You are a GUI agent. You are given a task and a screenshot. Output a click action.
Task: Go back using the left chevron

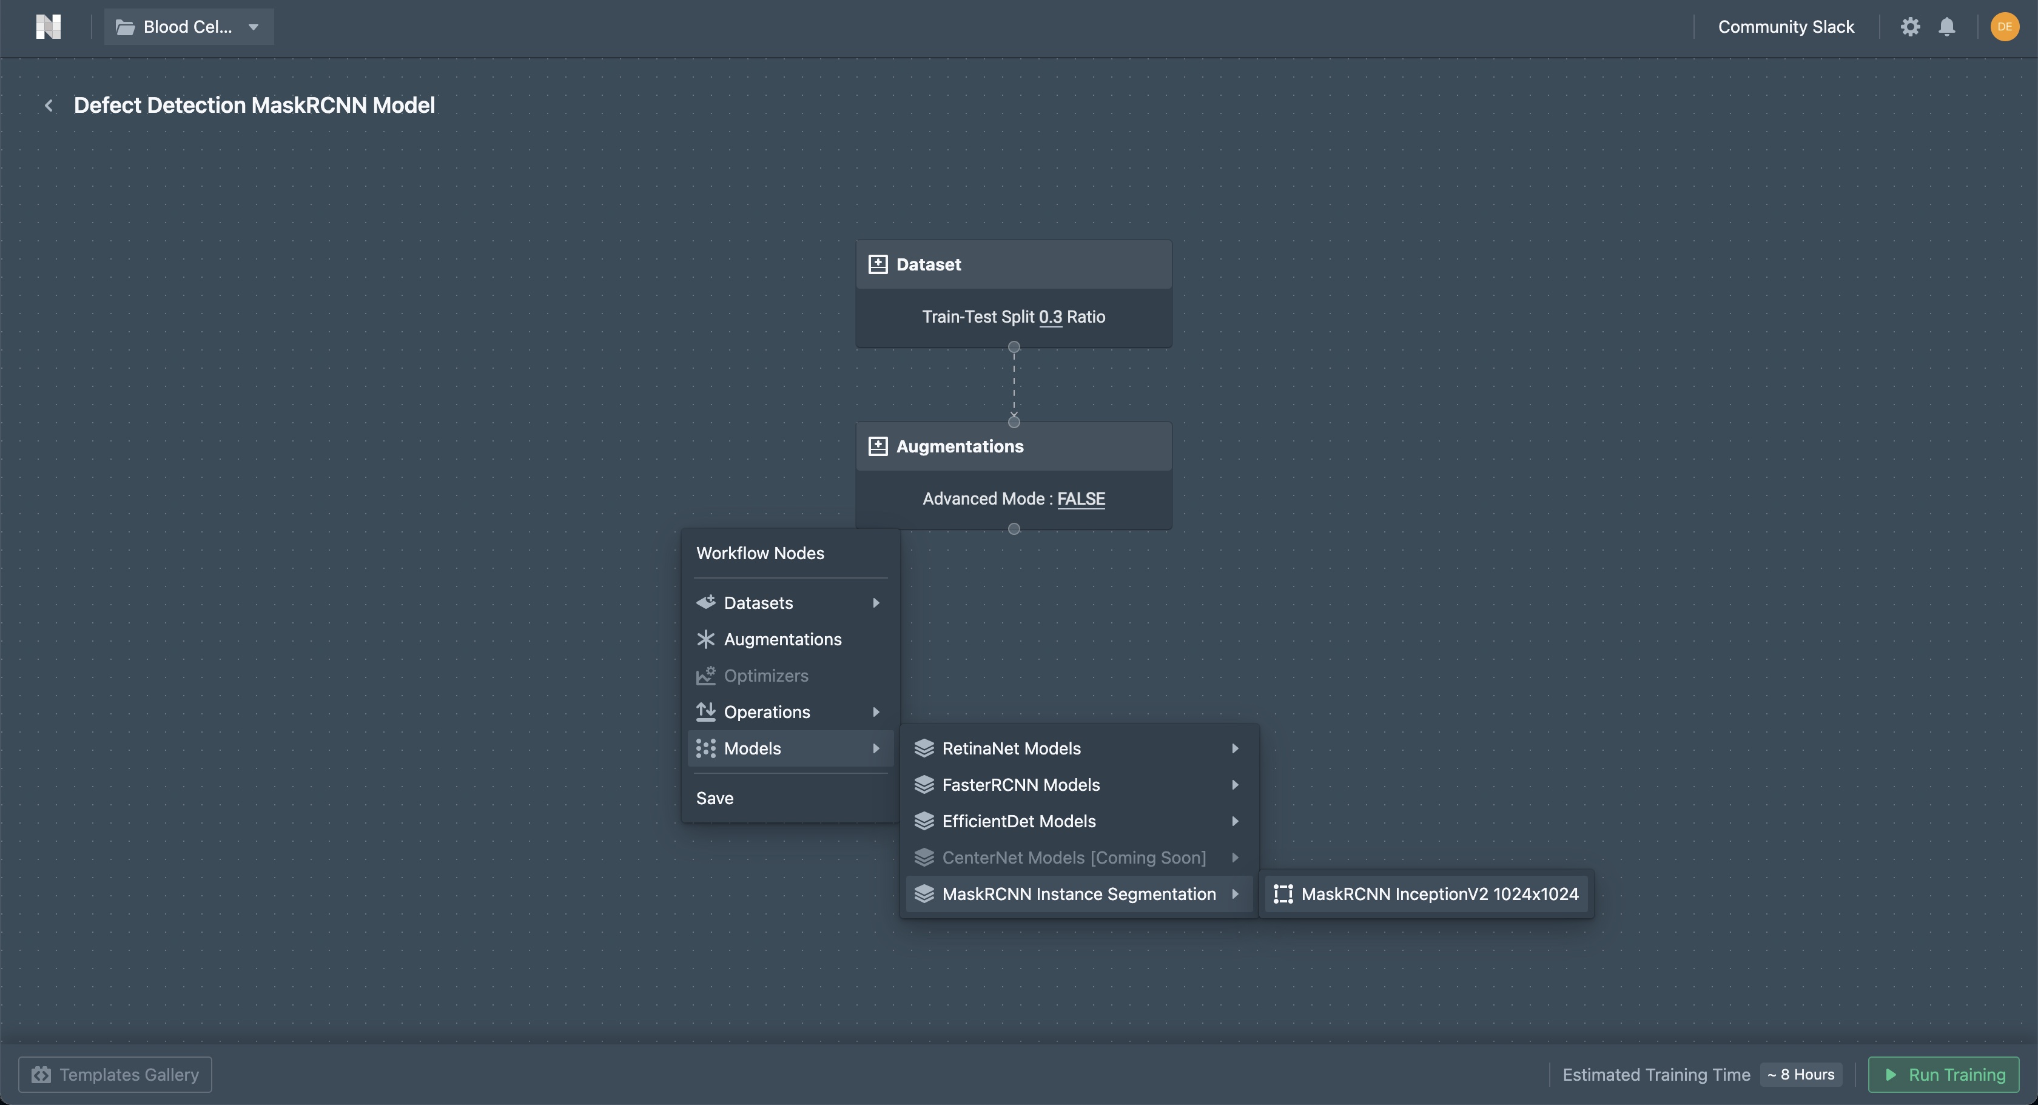(49, 105)
